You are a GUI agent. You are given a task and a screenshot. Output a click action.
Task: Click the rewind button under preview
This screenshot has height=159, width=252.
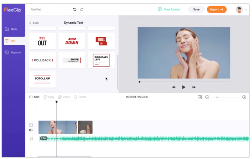(174, 87)
